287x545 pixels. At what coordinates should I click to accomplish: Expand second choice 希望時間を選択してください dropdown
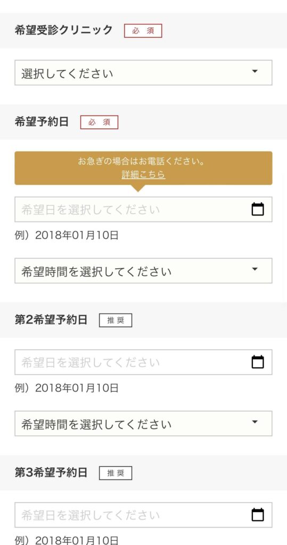click(x=143, y=423)
